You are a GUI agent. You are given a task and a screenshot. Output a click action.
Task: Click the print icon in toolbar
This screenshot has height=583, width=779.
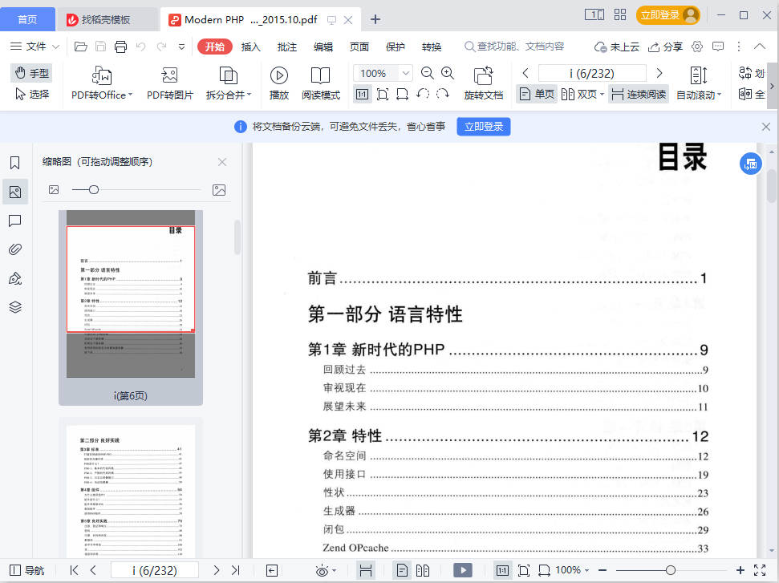120,47
